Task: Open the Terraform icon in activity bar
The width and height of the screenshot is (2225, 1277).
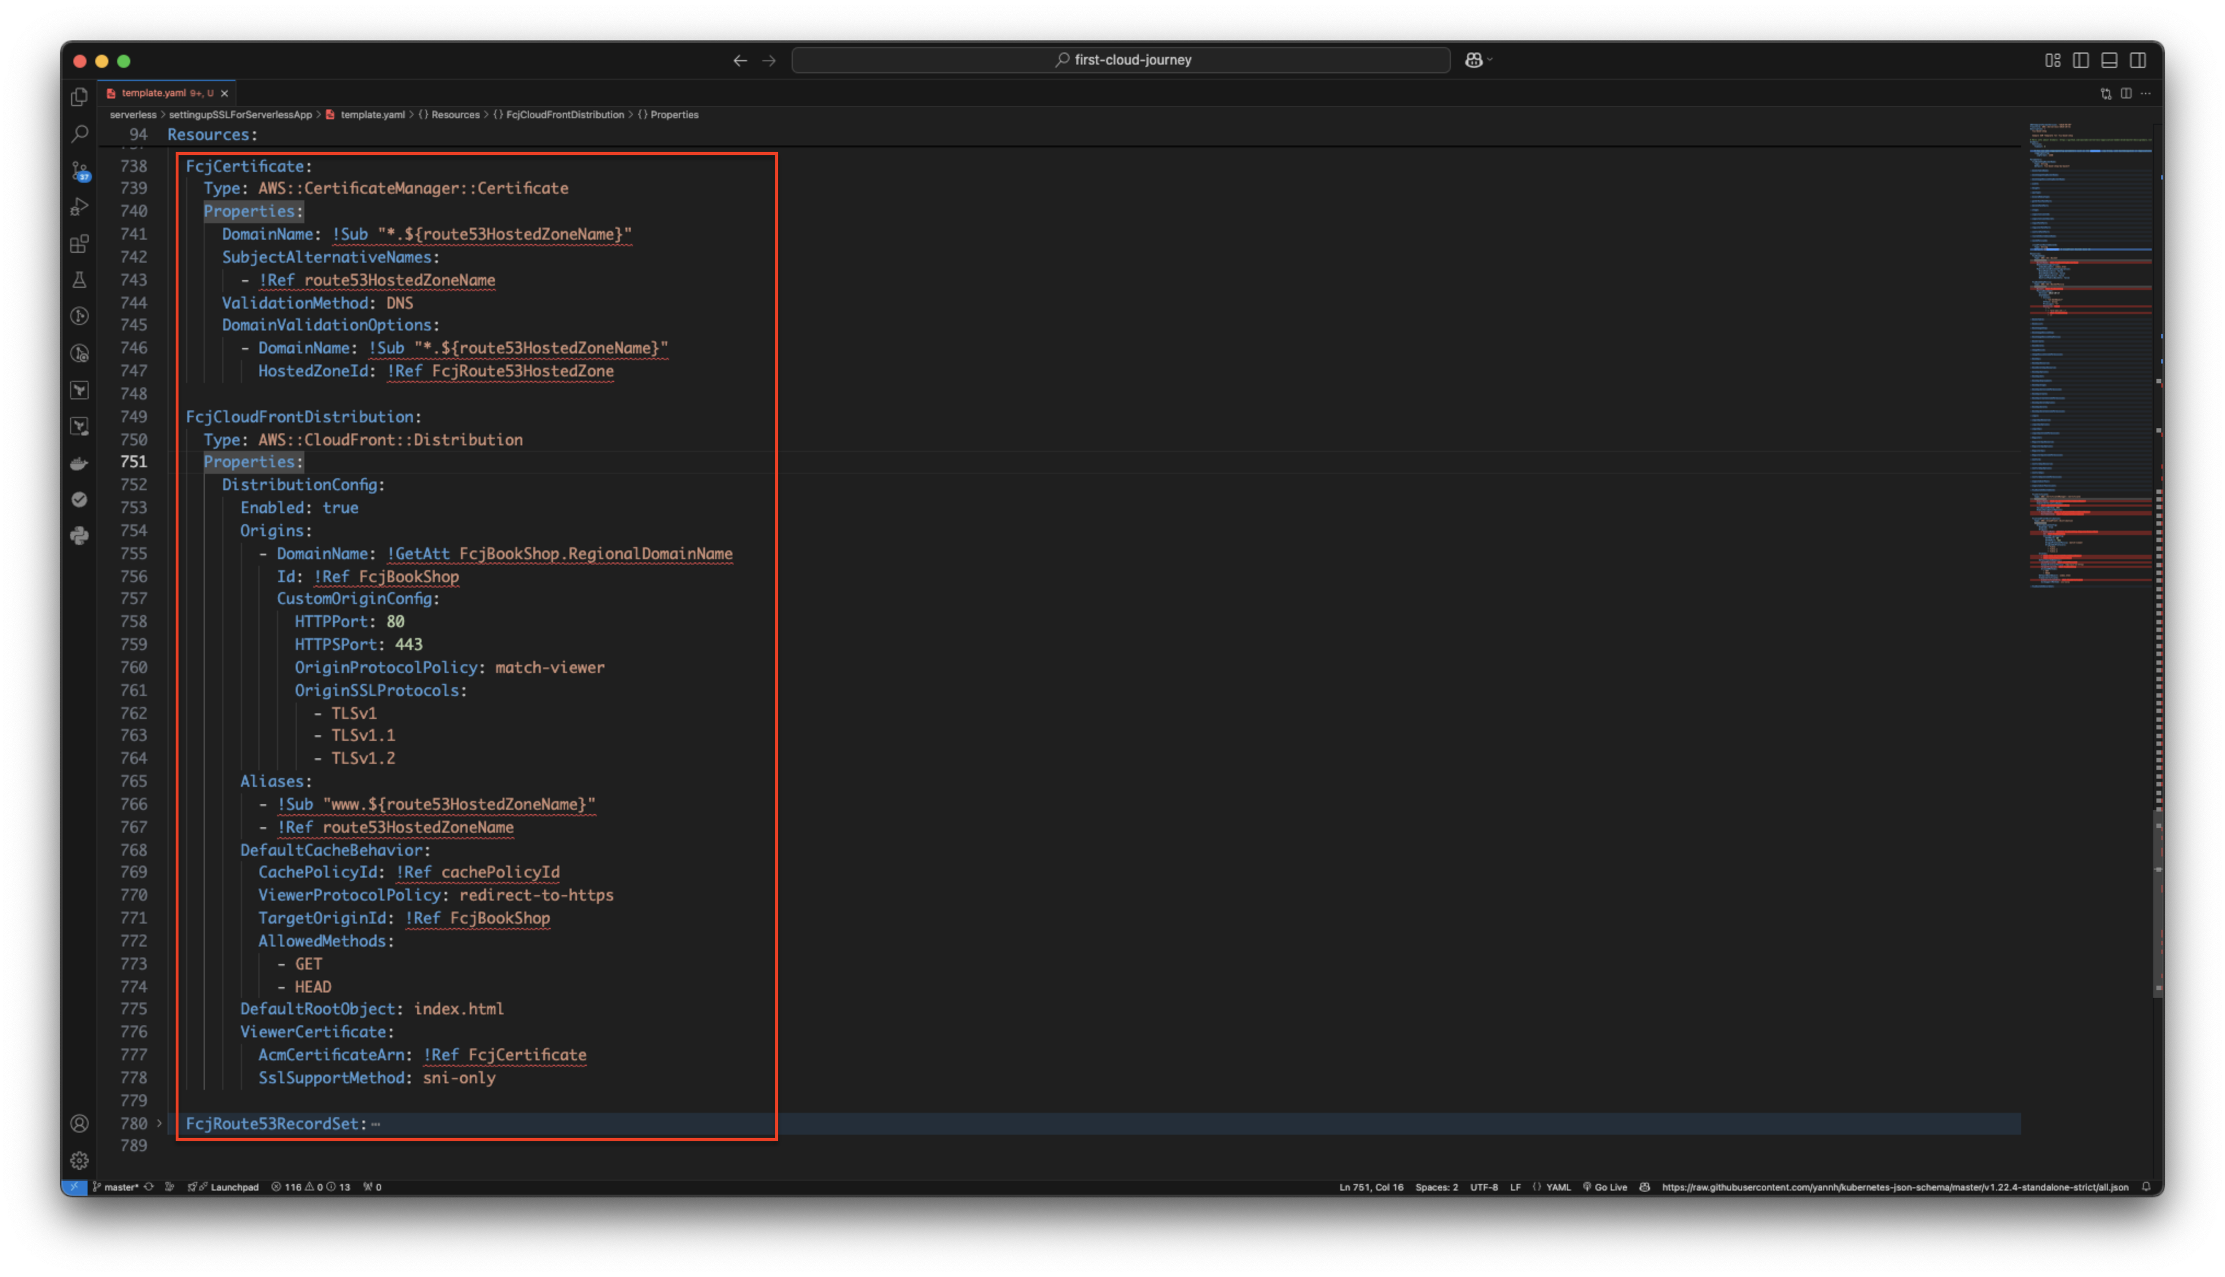Action: (80, 390)
